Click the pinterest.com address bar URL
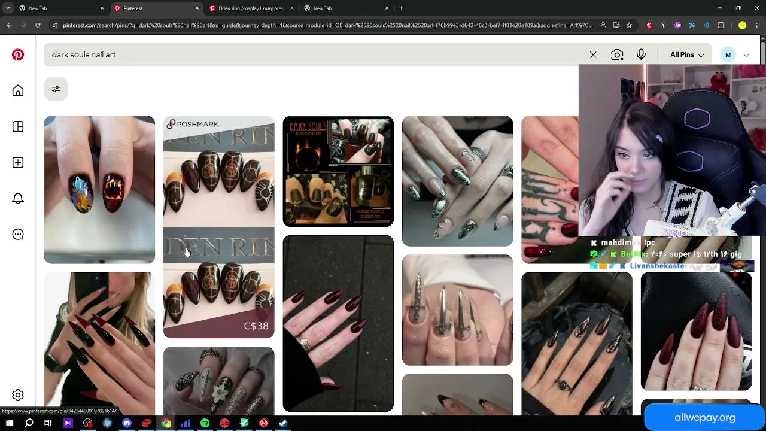The image size is (766, 431). [327, 25]
